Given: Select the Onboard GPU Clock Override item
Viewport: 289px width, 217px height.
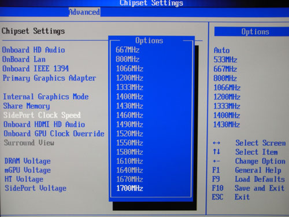Looking at the screenshot, I should [x=54, y=134].
